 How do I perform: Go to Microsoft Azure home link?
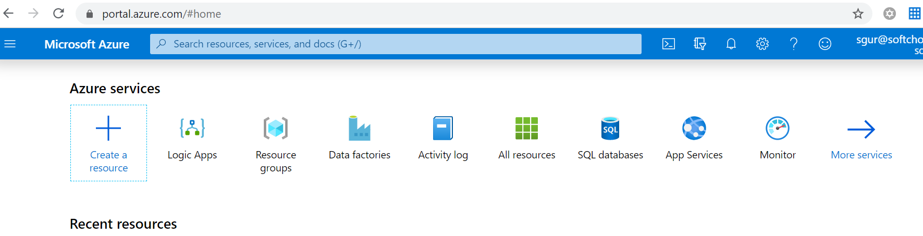coord(87,44)
